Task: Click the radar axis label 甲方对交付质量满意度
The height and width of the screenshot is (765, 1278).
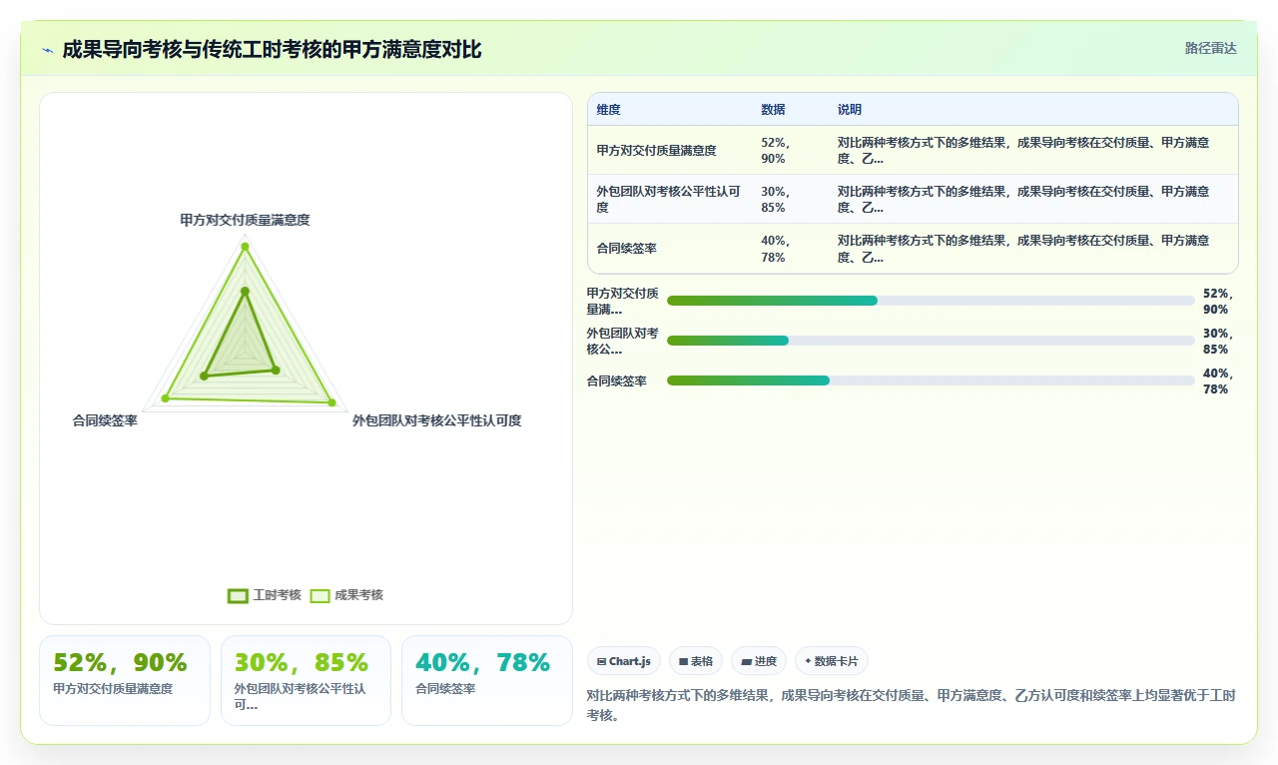Action: (245, 220)
